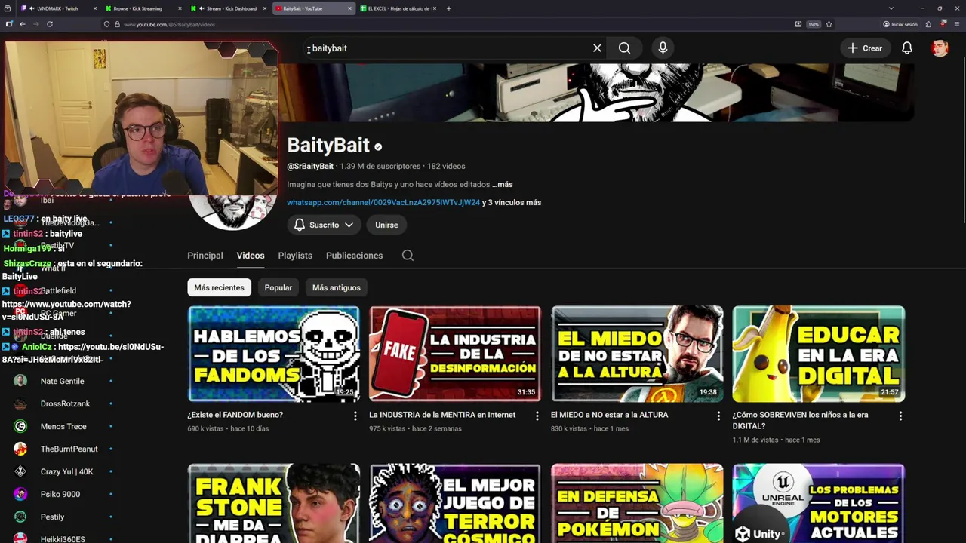966x543 pixels.
Task: Open the sidebar toggle next to back arrow
Action: [x=9, y=24]
